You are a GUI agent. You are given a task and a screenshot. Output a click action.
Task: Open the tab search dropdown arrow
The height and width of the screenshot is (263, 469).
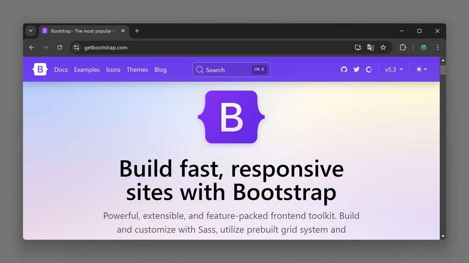click(31, 31)
